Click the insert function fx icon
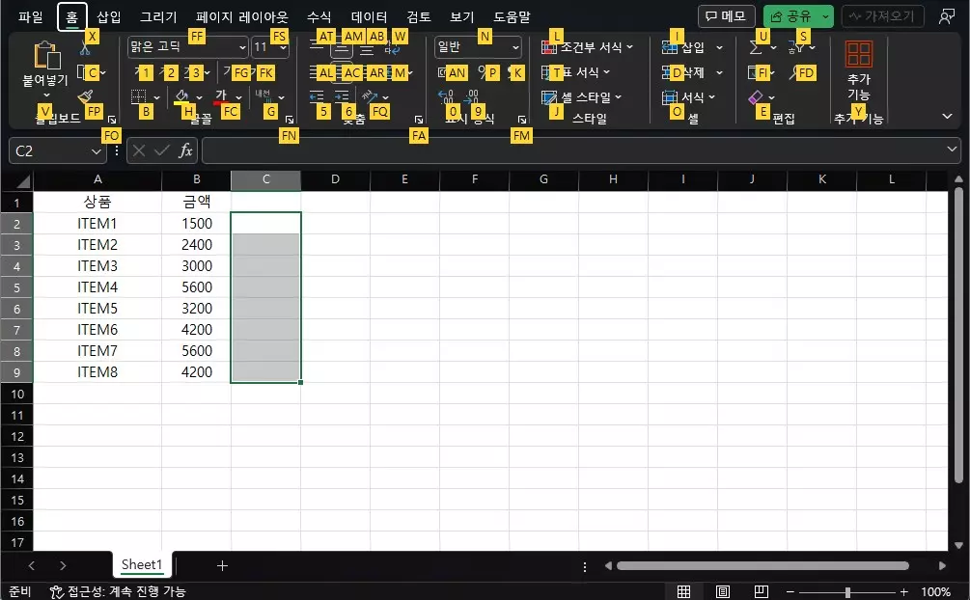 pos(185,150)
